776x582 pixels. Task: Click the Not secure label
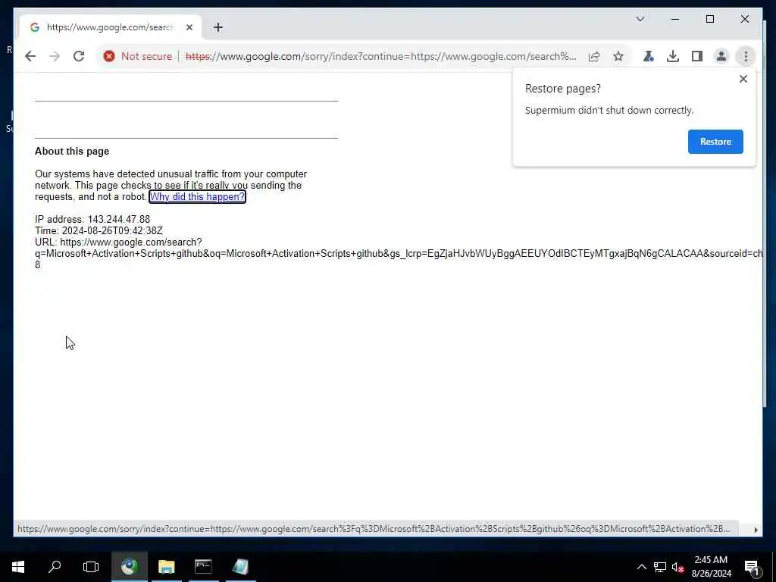[x=146, y=56]
